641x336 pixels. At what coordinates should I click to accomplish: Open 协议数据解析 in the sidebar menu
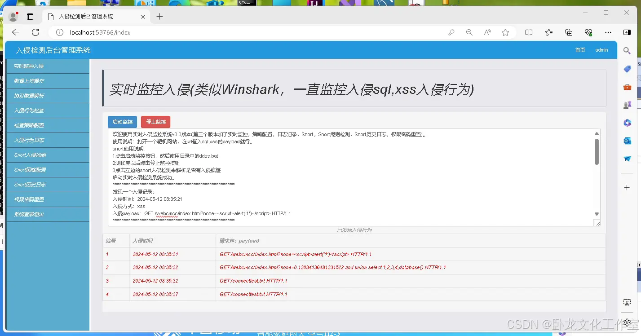[48, 96]
